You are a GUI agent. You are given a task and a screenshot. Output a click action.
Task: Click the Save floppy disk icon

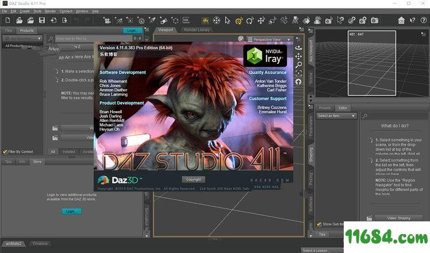[x=42, y=20]
